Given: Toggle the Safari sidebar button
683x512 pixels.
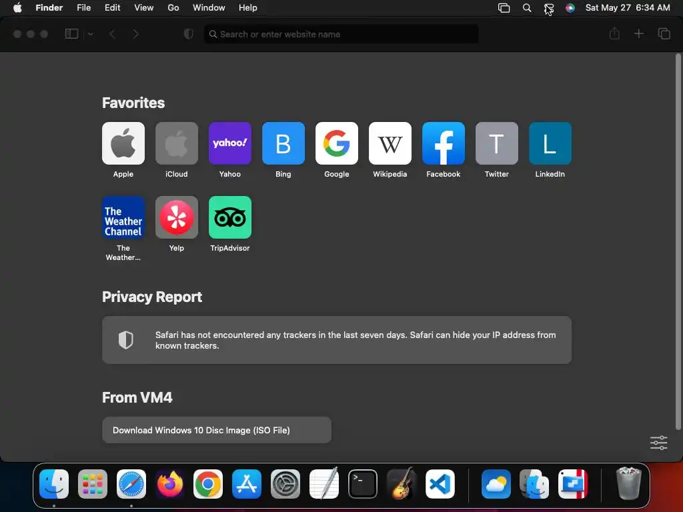Looking at the screenshot, I should tap(71, 34).
